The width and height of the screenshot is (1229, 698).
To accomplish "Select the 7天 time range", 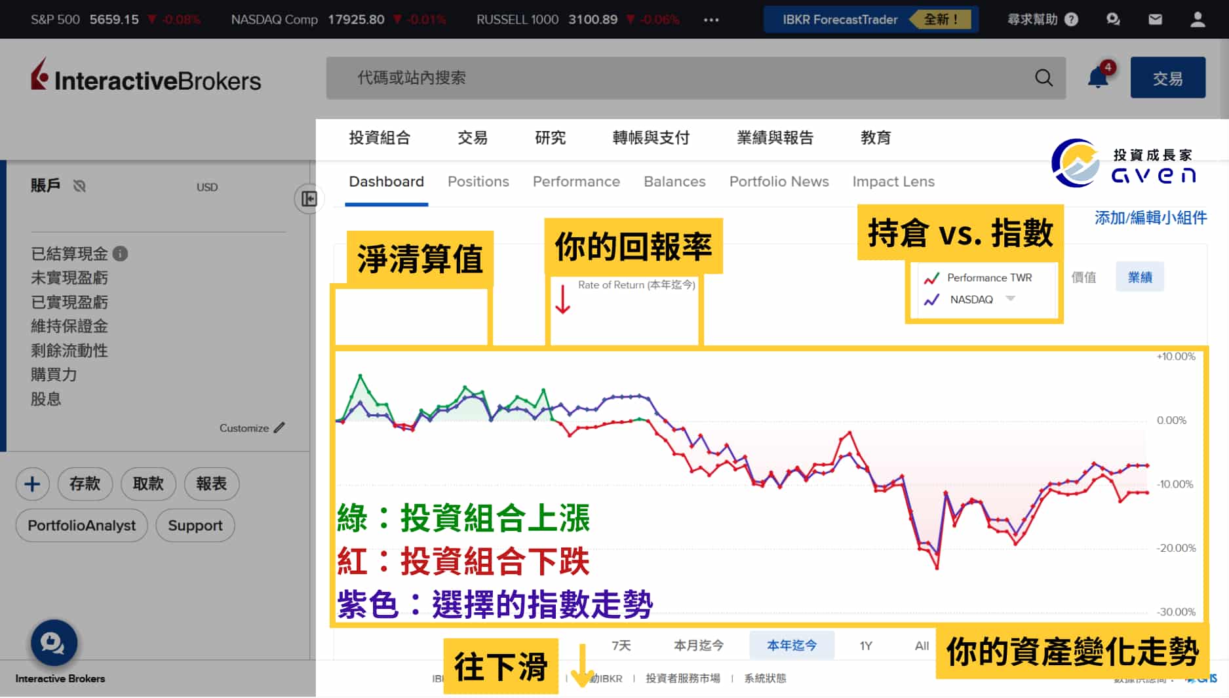I will [x=621, y=646].
